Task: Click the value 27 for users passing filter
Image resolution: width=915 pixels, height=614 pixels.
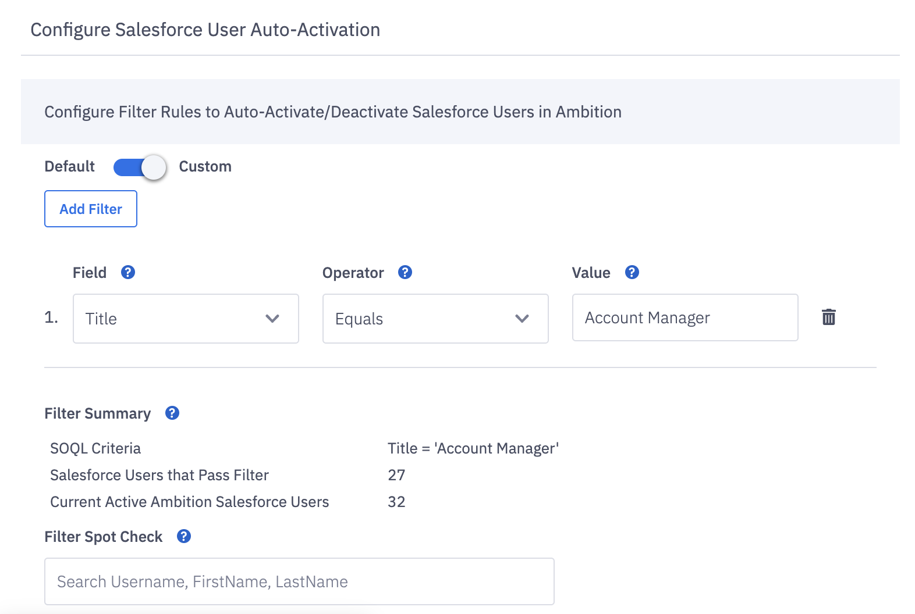Action: (396, 475)
